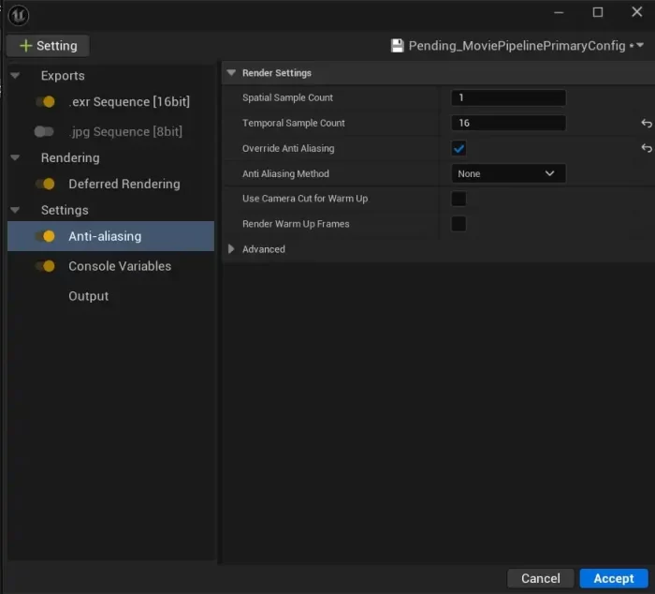Collapse the Render Settings section
Viewport: 655px width, 594px height.
coord(232,73)
